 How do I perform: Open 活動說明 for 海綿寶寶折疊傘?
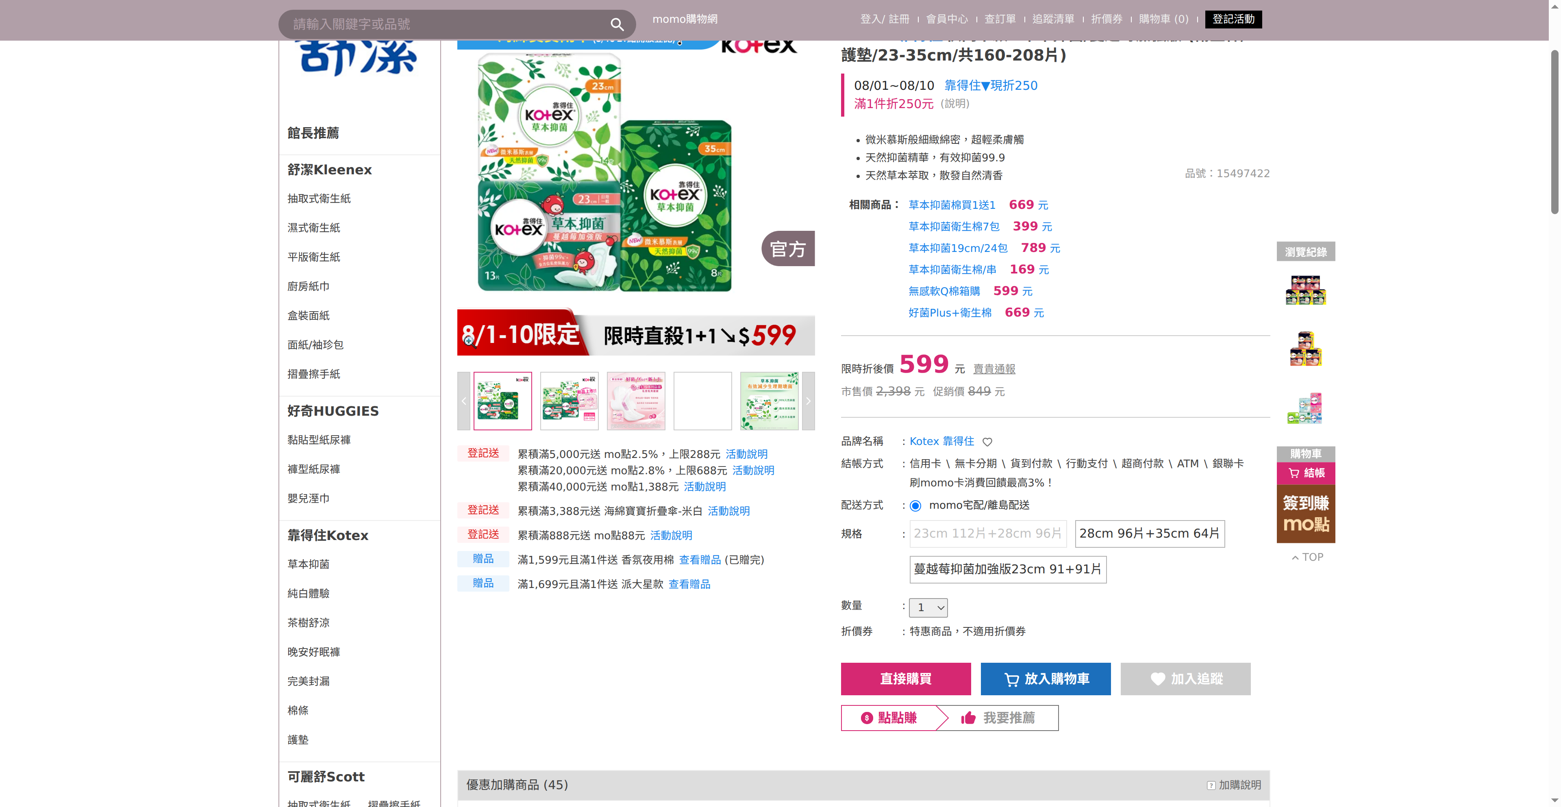(x=728, y=511)
